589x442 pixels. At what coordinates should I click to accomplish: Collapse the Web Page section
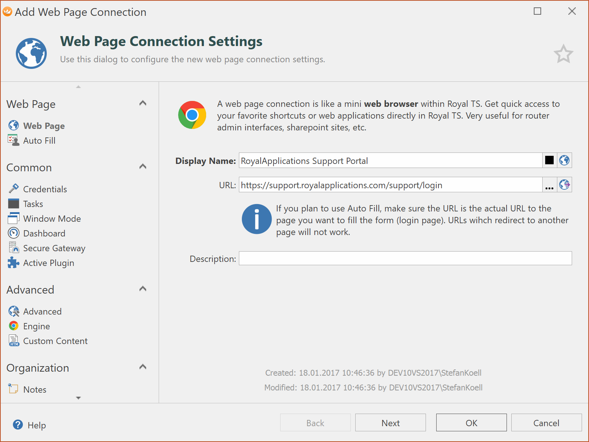[143, 103]
